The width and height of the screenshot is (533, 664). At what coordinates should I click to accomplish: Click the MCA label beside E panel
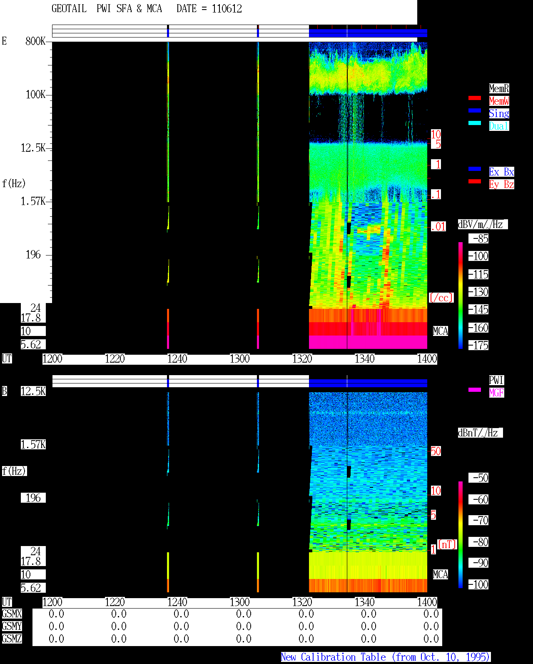tap(441, 331)
